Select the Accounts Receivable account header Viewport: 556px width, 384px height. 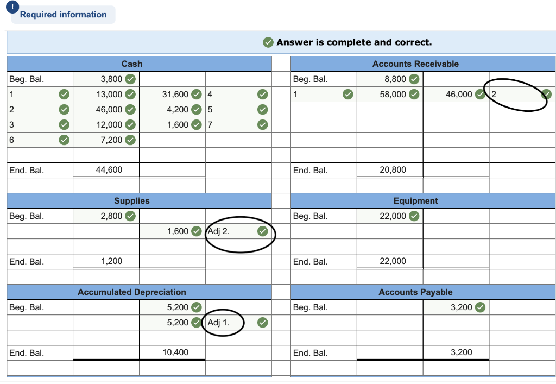422,64
